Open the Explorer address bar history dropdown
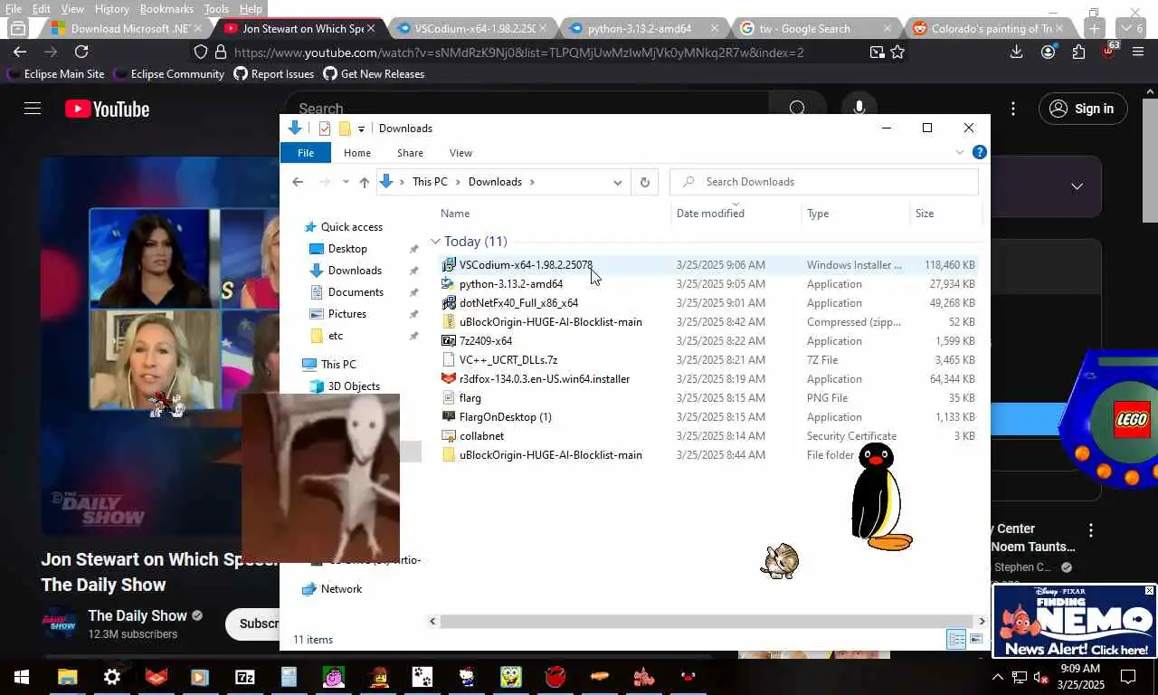This screenshot has height=695, width=1158. 618,182
